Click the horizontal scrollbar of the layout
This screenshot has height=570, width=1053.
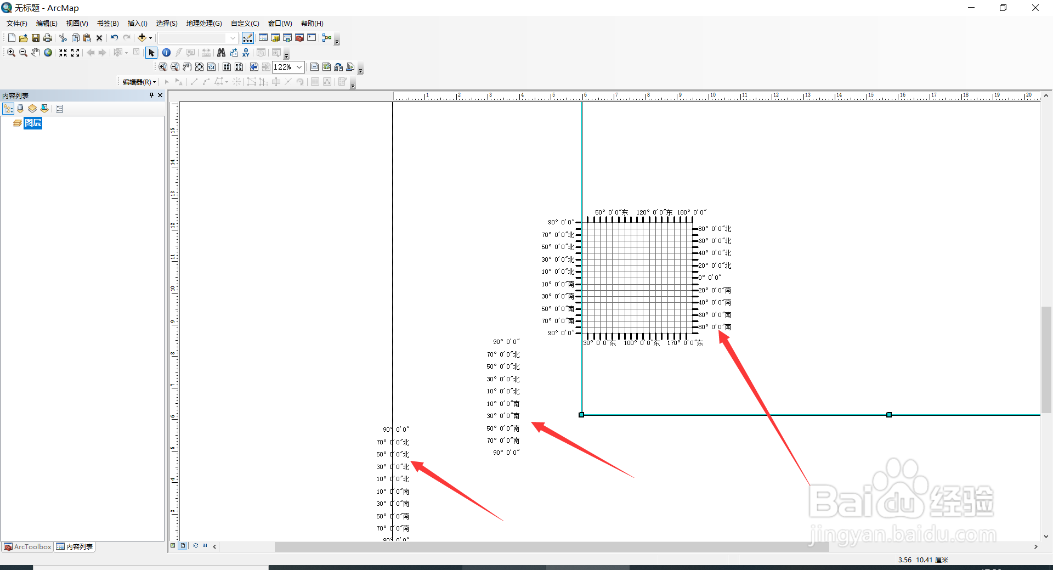tap(552, 546)
